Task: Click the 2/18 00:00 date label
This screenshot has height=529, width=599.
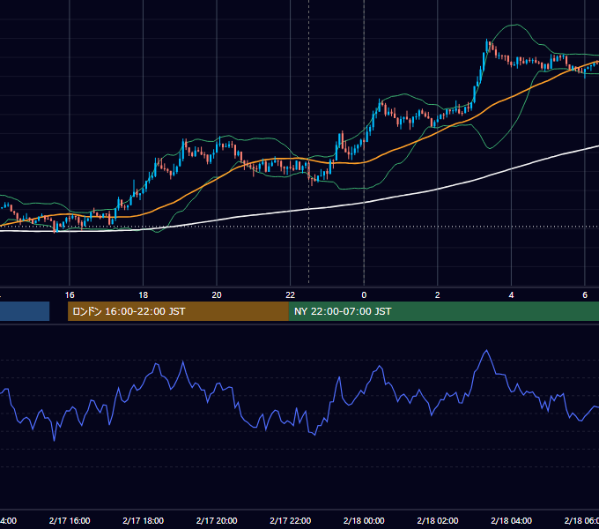Action: click(x=364, y=520)
